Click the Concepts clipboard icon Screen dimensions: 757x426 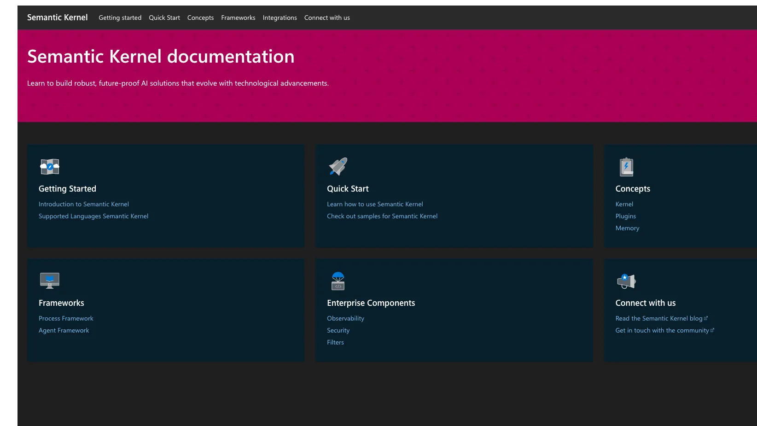click(626, 167)
